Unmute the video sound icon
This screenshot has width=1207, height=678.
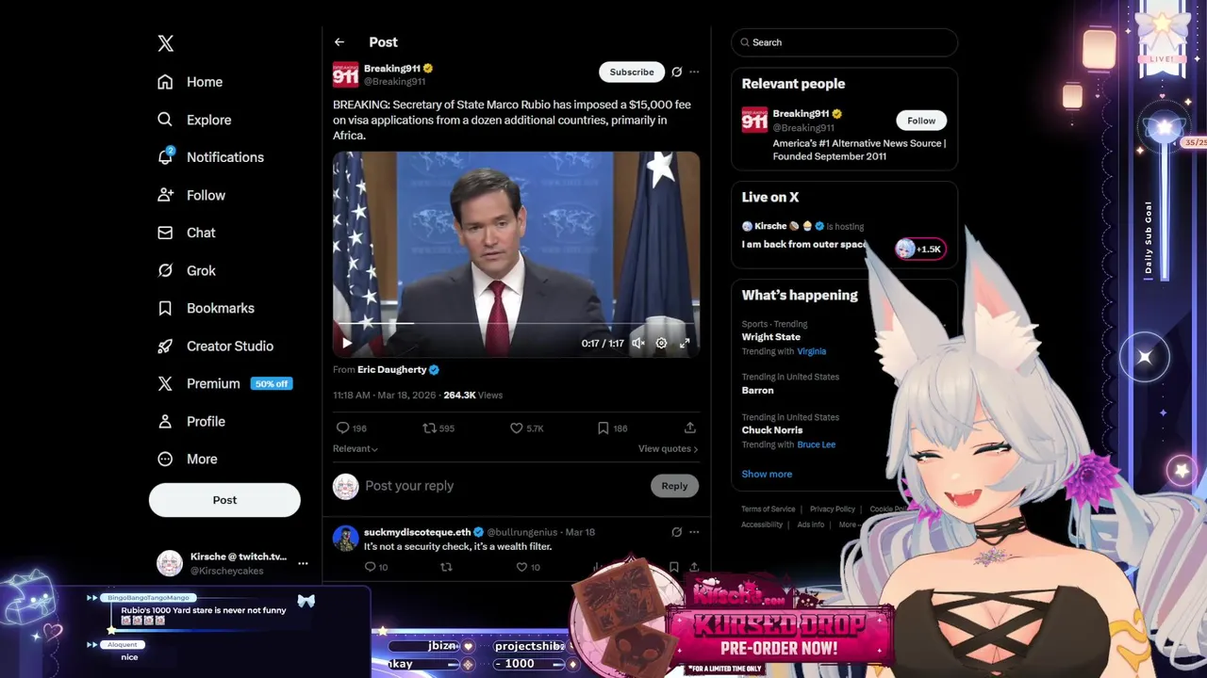click(x=638, y=343)
